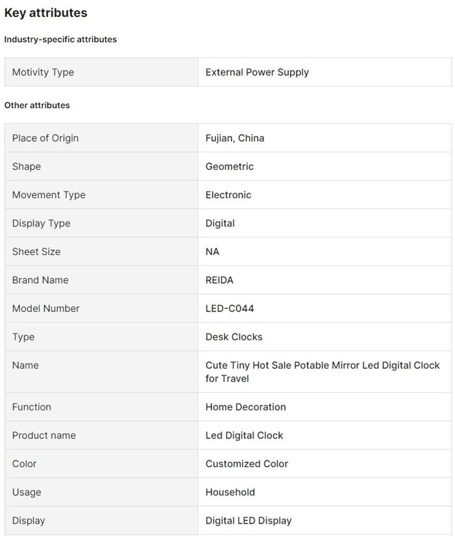Viewport: 455px width, 536px height.
Task: Select the Movement Type label
Action: [49, 194]
